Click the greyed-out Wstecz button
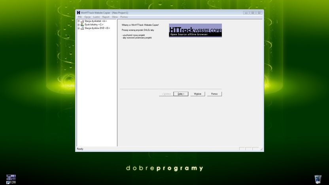The image size is (329, 185). click(x=166, y=94)
